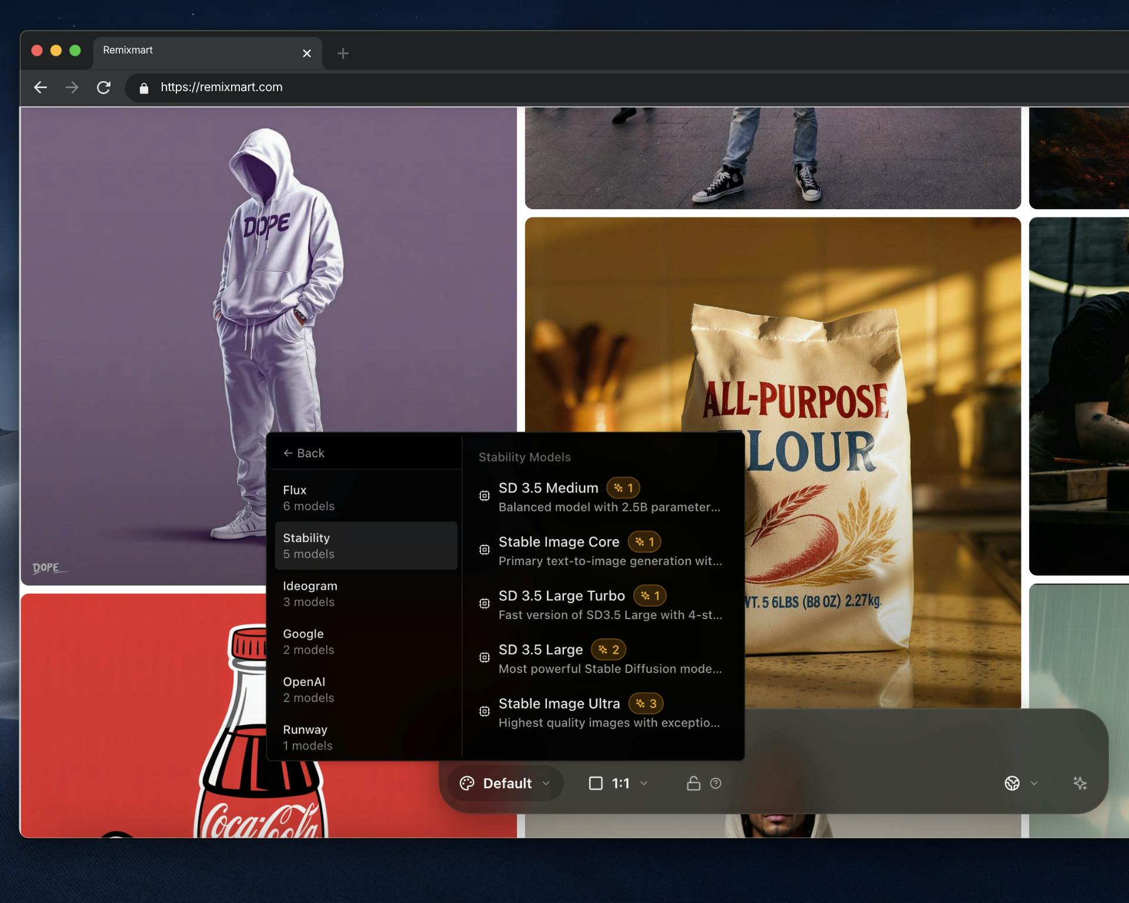Open the 1:1 aspect ratio dropdown
Viewport: 1129px width, 903px height.
click(x=618, y=784)
